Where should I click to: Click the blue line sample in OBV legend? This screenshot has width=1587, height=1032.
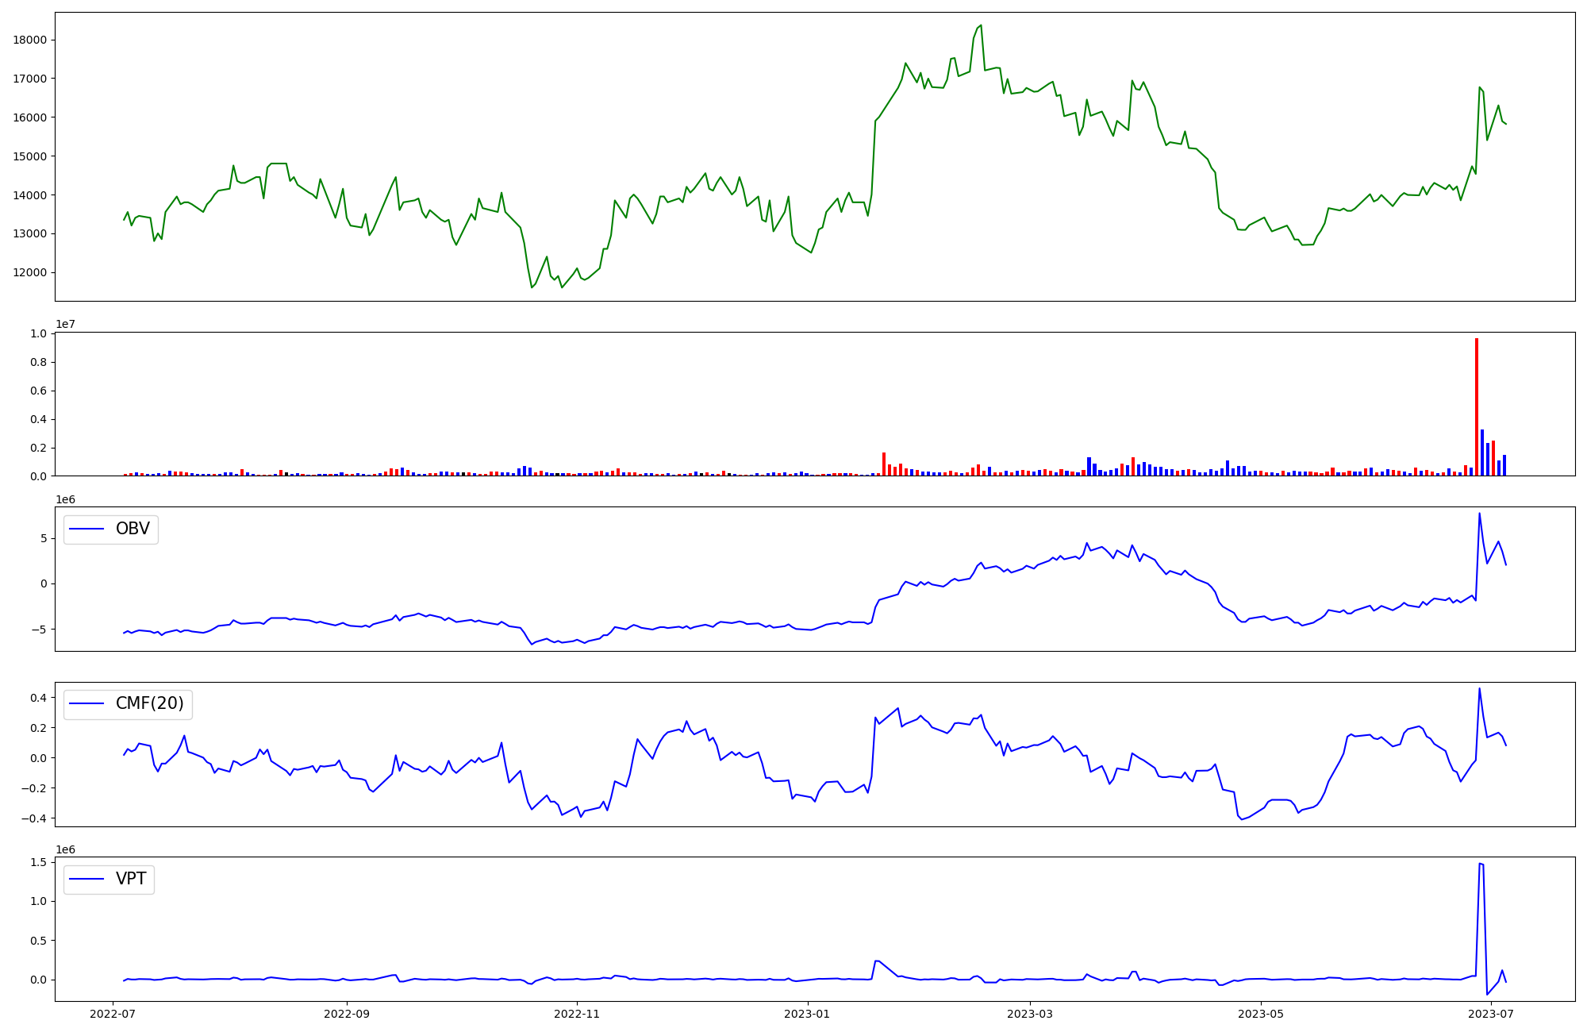click(x=87, y=529)
